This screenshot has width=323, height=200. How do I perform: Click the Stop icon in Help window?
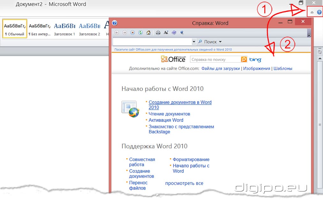tap(132, 33)
